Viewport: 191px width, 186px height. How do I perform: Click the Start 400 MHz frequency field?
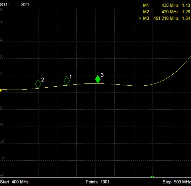pos(14,182)
